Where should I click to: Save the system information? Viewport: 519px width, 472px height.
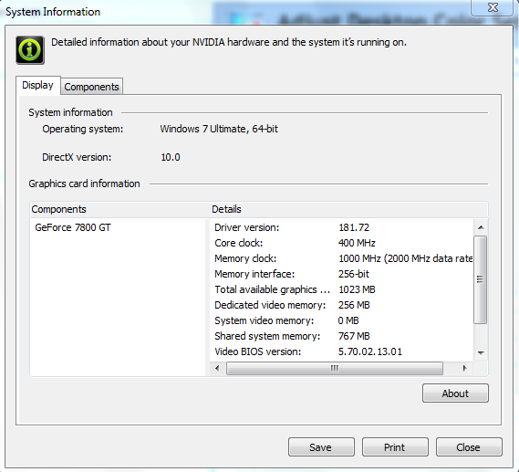(321, 447)
